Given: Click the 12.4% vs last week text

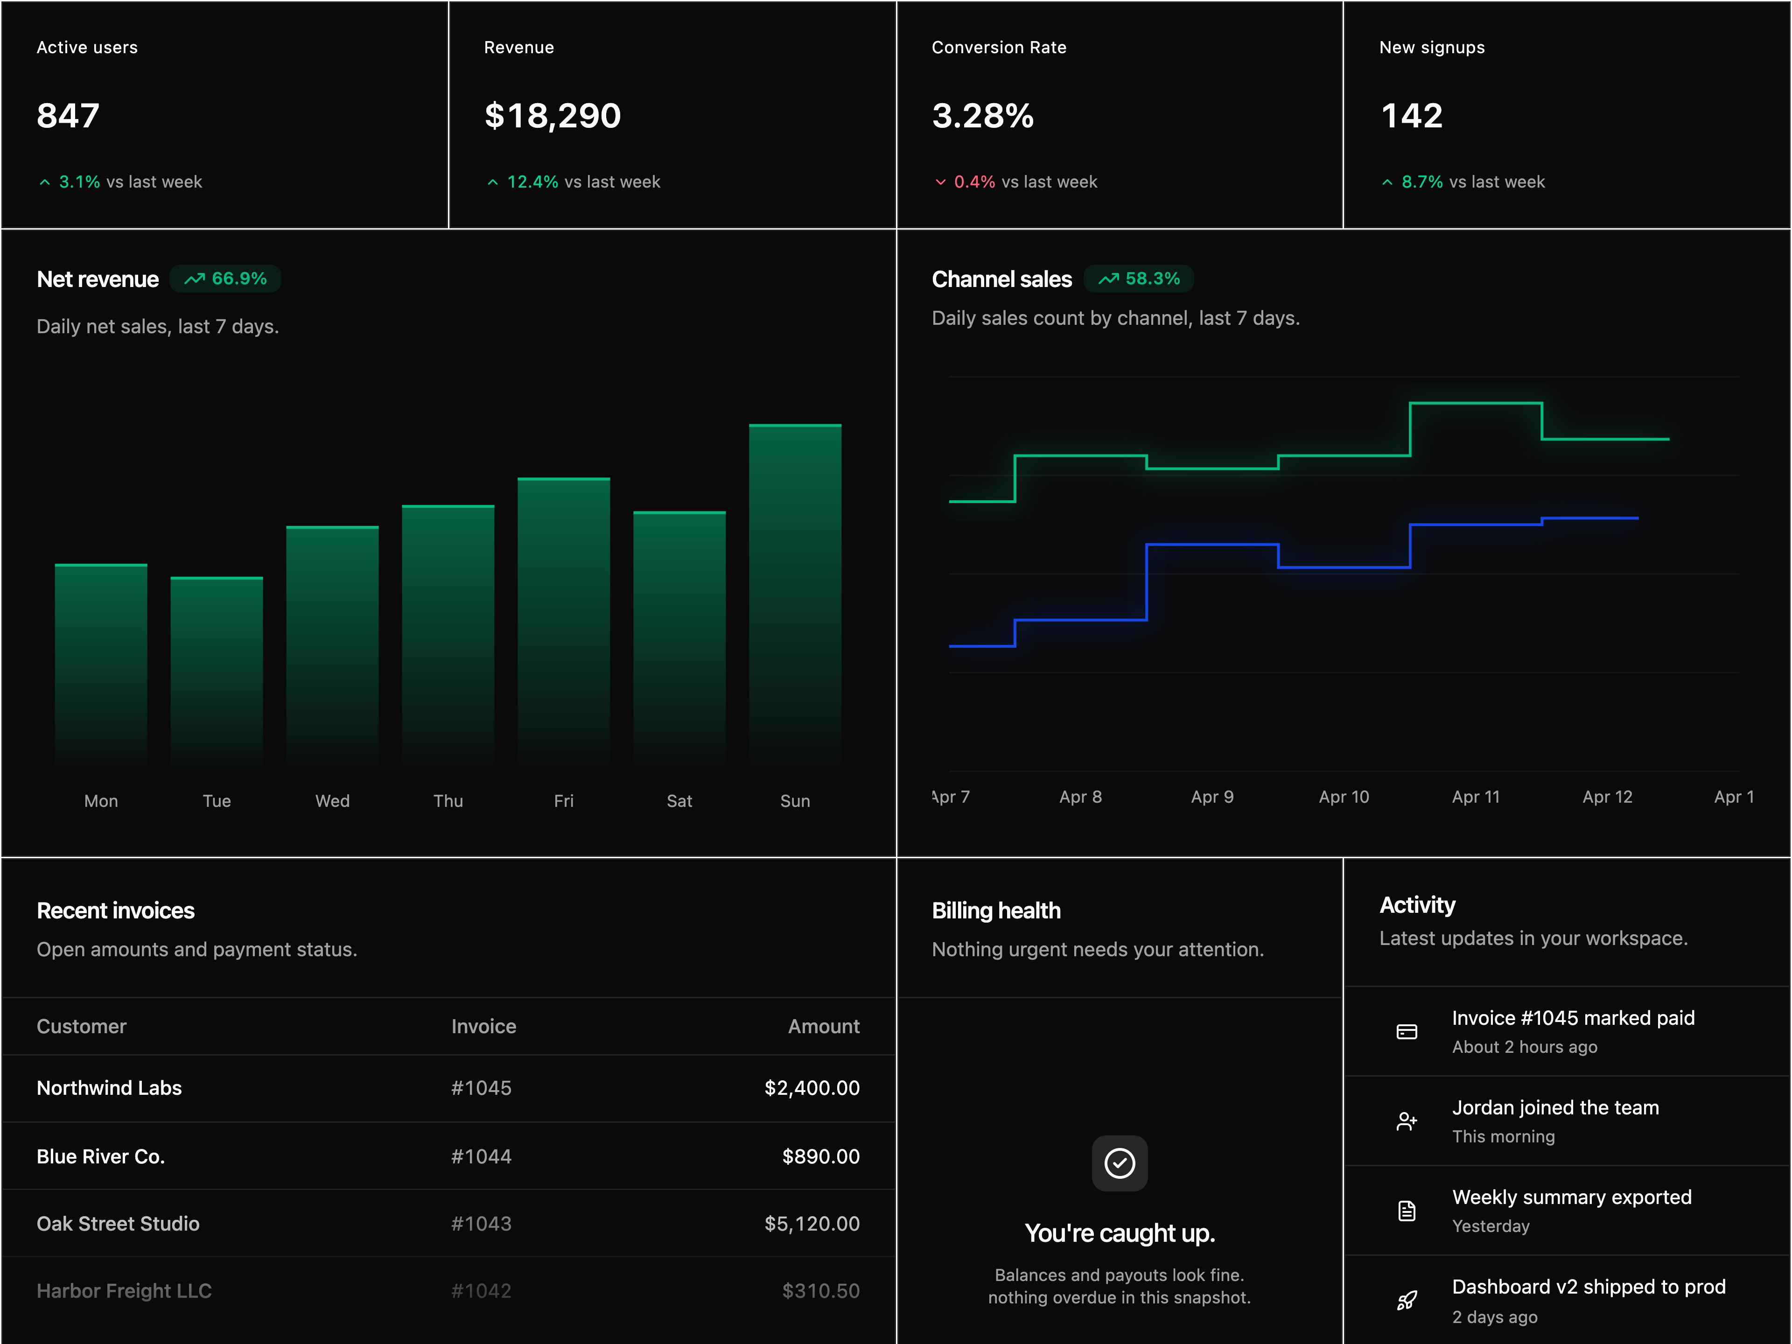Looking at the screenshot, I should 583,182.
